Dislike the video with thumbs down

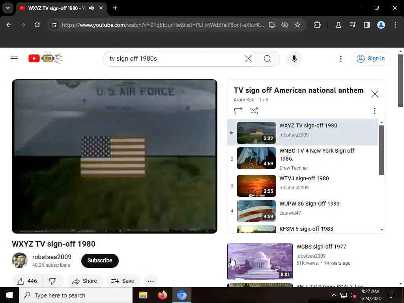pyautogui.click(x=52, y=281)
